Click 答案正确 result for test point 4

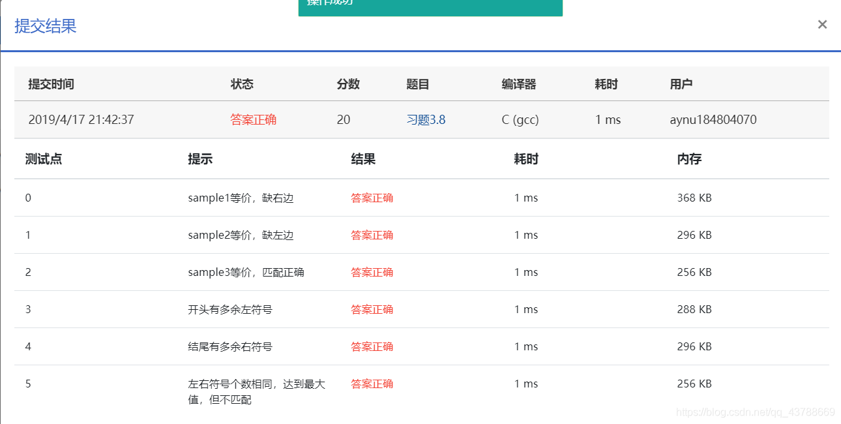(372, 346)
